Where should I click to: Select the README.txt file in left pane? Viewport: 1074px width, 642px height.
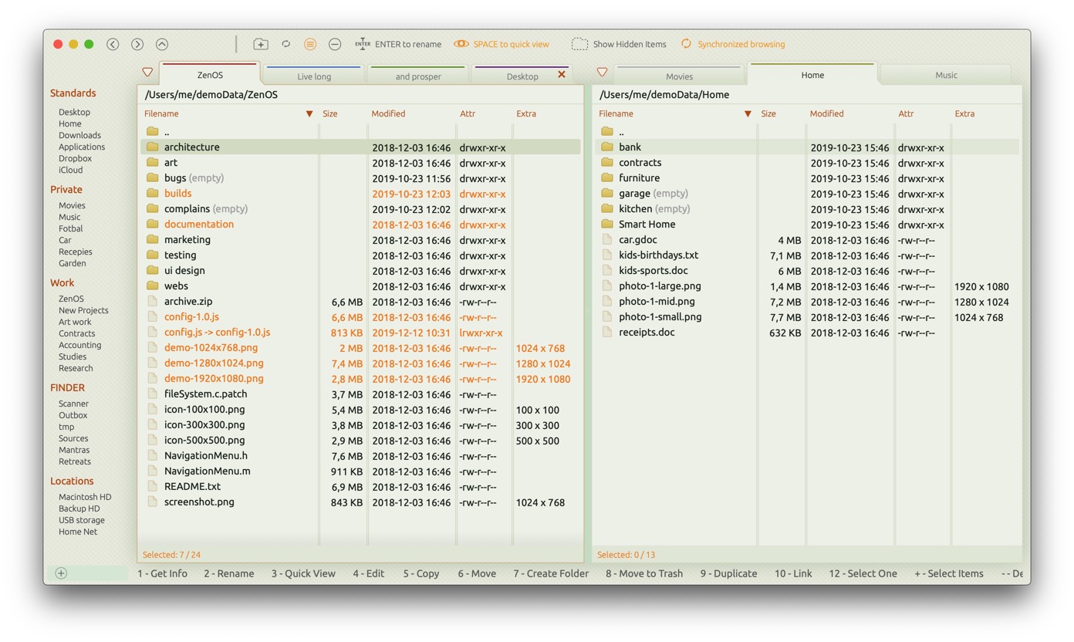pos(192,487)
